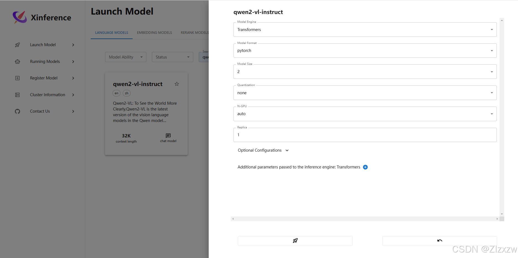This screenshot has height=258, width=518.
Task: Open the Model Engine dropdown
Action: [x=365, y=29]
